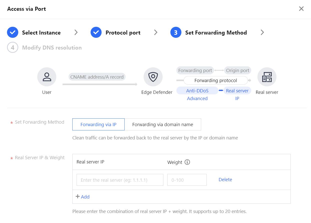Click the chevron after Set Forwarding Method
This screenshot has height=223, width=311.
pyautogui.click(x=262, y=33)
